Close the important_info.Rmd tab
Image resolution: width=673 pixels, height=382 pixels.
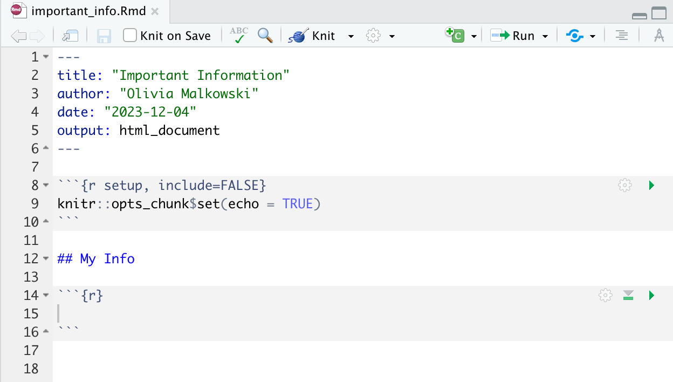tap(155, 11)
